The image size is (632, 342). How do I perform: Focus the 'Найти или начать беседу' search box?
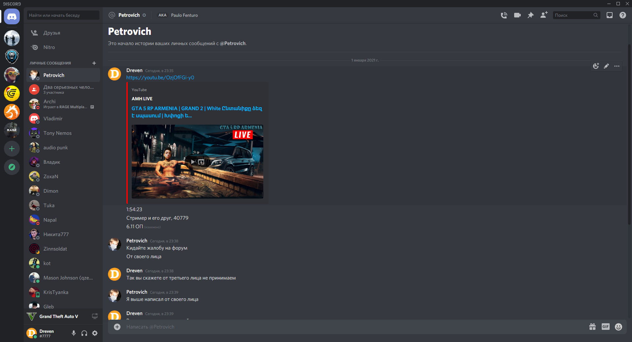point(63,15)
